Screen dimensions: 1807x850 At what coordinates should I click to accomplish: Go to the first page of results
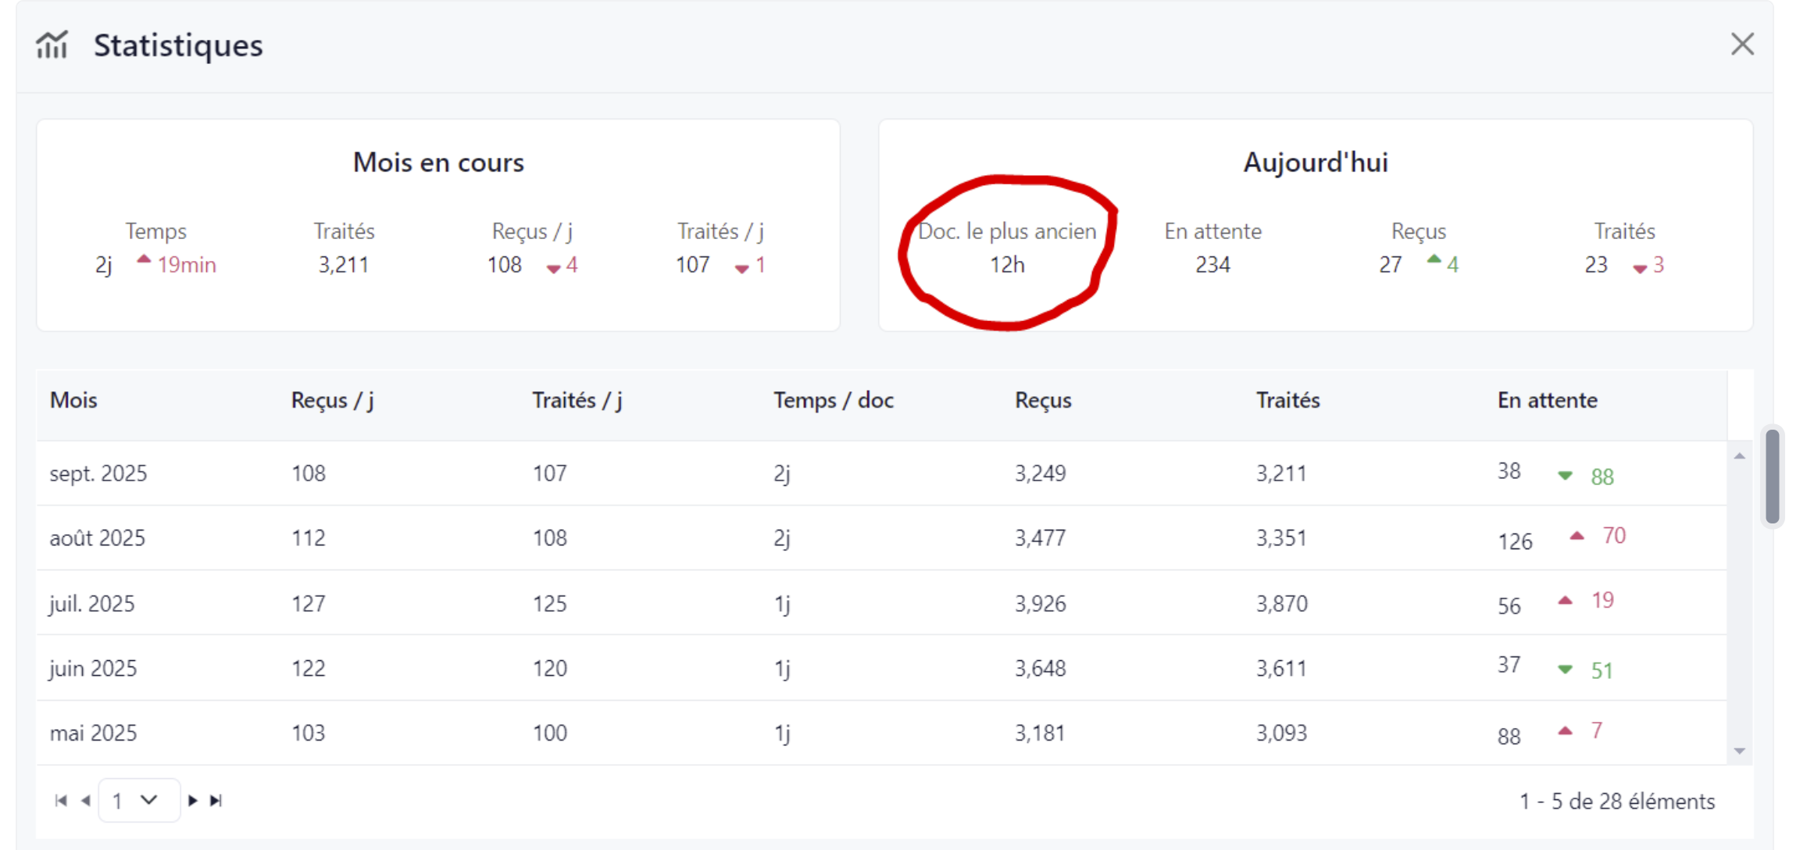(x=61, y=801)
